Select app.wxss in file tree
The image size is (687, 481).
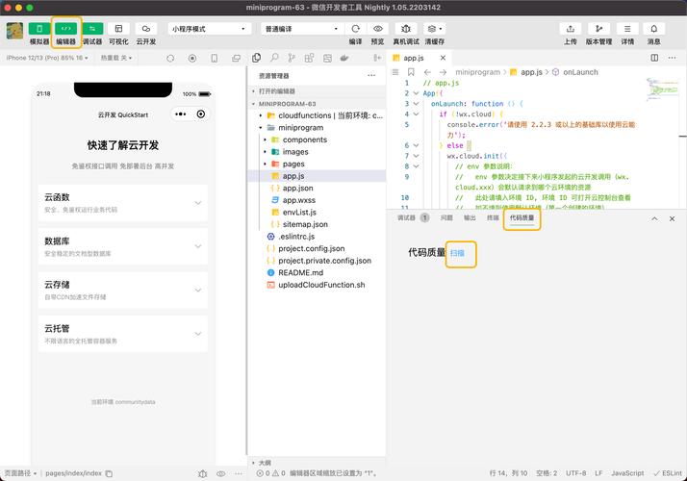point(317,200)
